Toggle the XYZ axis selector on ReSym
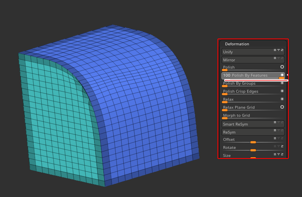Viewport: 302px width, 197px height. [x=278, y=130]
